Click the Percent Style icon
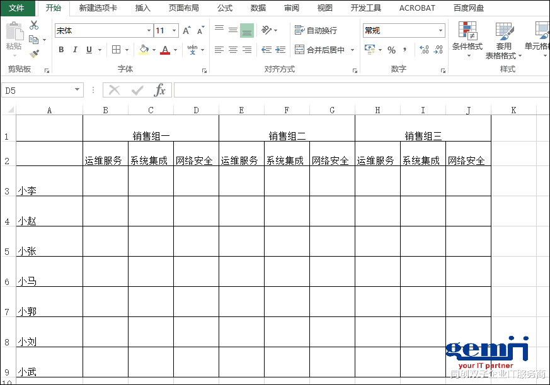This screenshot has height=385, width=550. 392,50
